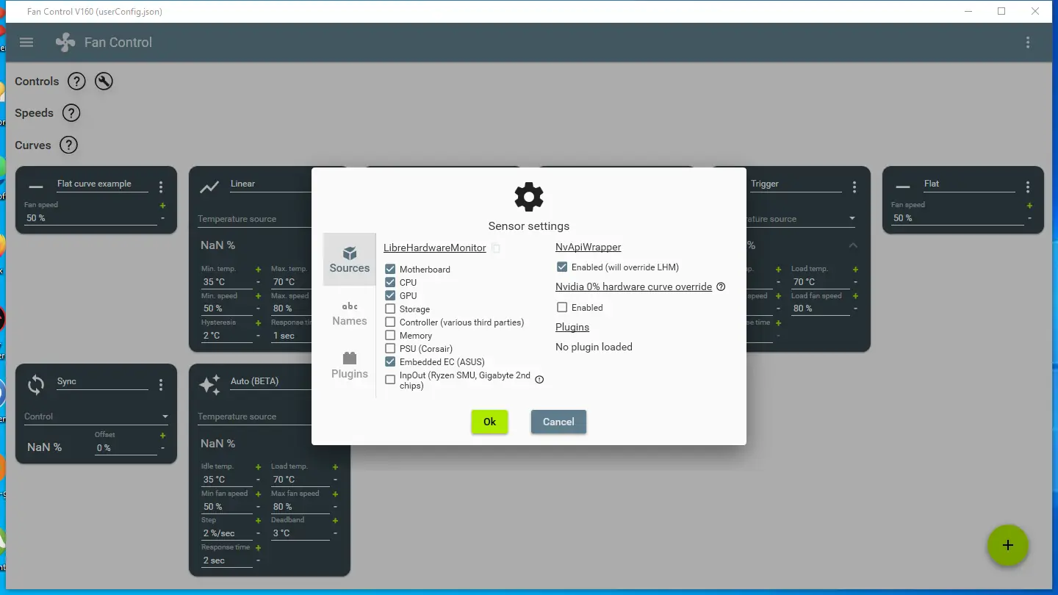Viewport: 1058px width, 595px height.
Task: Toggle the Motherboard sensor checkbox
Action: [x=390, y=270]
